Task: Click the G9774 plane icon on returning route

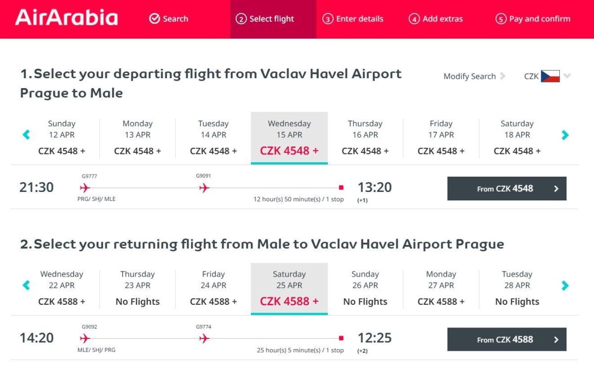Action: click(204, 338)
